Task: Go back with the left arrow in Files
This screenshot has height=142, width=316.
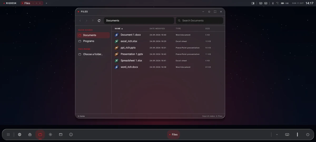Action: 80,21
